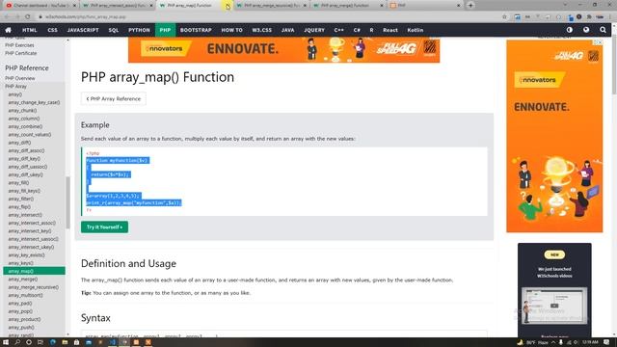This screenshot has height=347, width=617.
Task: Toggle the dark mode contrast icon
Action: pyautogui.click(x=570, y=30)
